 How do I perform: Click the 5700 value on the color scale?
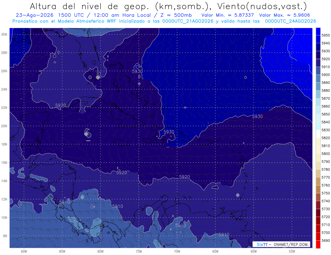[326, 232]
